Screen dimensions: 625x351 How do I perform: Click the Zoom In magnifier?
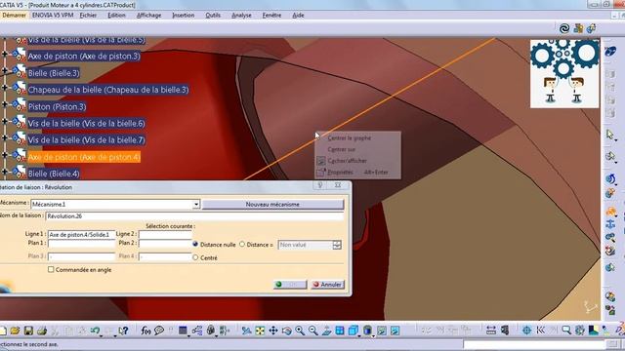(x=300, y=331)
